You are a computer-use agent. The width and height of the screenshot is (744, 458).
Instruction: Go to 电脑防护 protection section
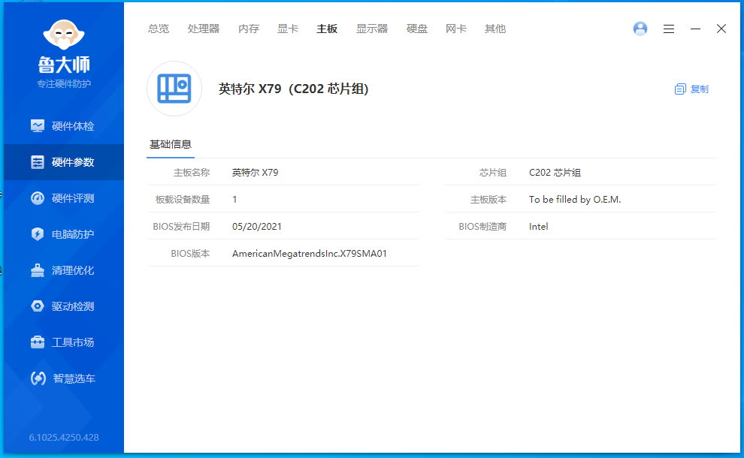click(x=64, y=234)
